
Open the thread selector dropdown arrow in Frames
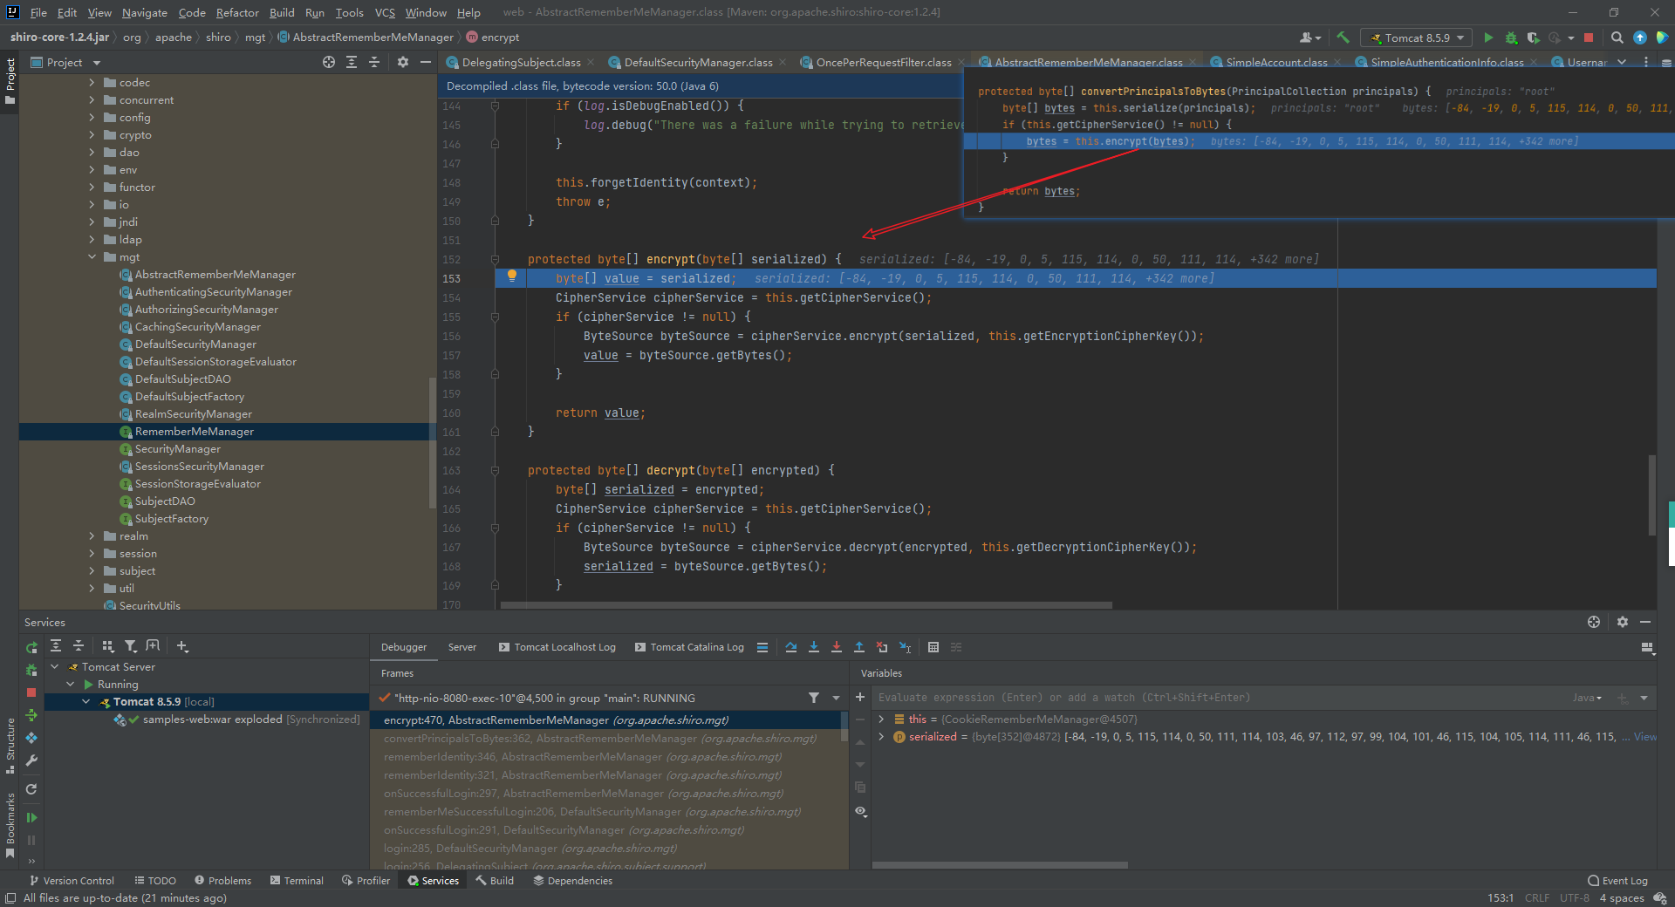point(836,698)
